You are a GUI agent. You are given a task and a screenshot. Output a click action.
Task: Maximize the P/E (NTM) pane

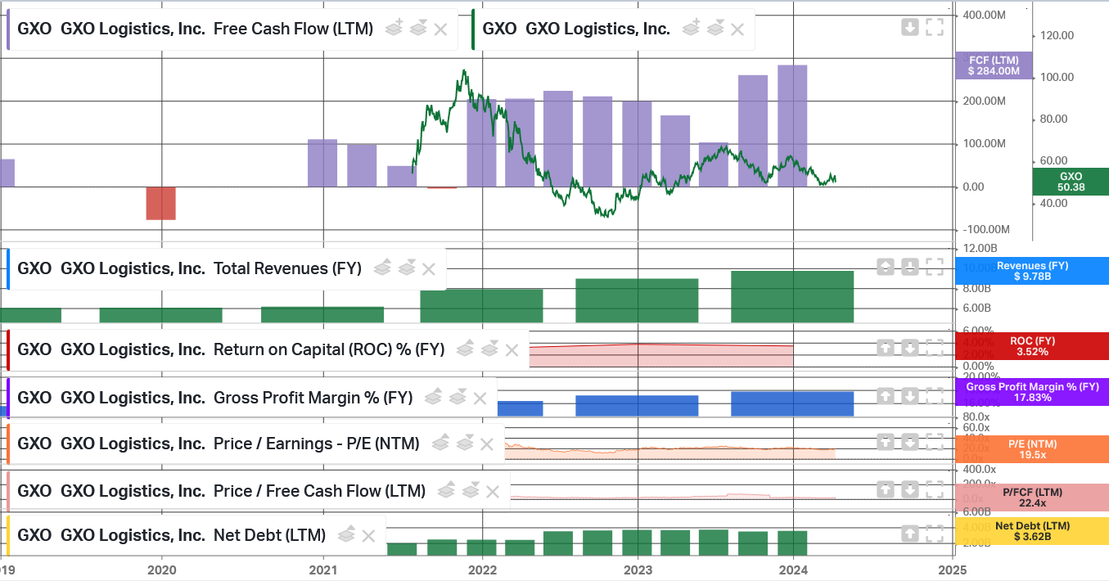coord(935,442)
